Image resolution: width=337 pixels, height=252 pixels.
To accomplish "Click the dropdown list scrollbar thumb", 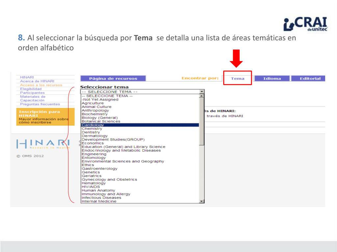I will pyautogui.click(x=201, y=122).
